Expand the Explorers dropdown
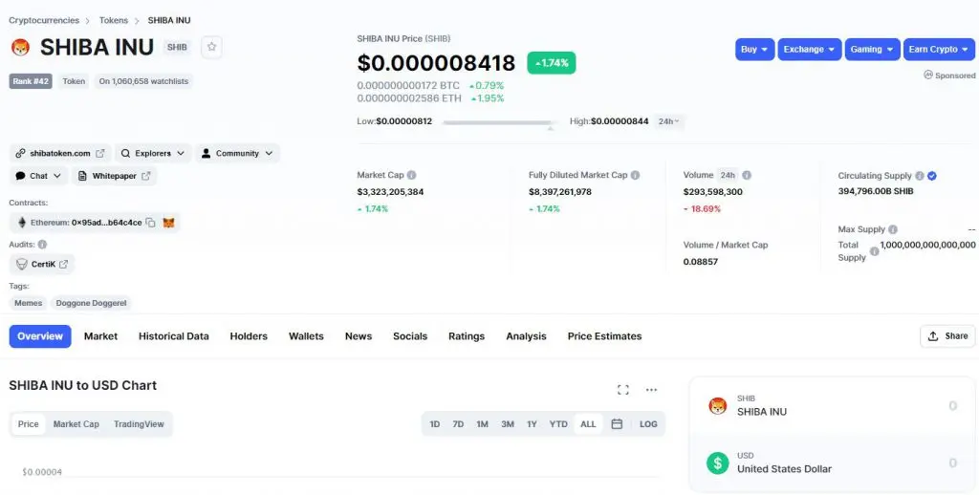The width and height of the screenshot is (979, 495). click(153, 154)
